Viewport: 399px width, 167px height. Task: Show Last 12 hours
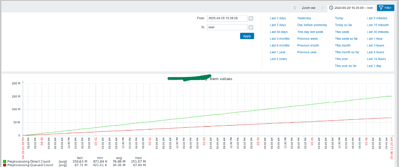pyautogui.click(x=376, y=59)
